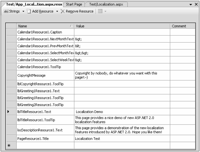Screen dimensions: 200x152
Task: Click the Comment column header
Action: point(183,26)
